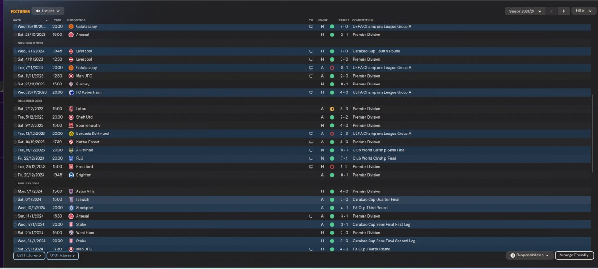Click the Arrange Friendly button
The height and width of the screenshot is (269, 598).
pos(574,255)
